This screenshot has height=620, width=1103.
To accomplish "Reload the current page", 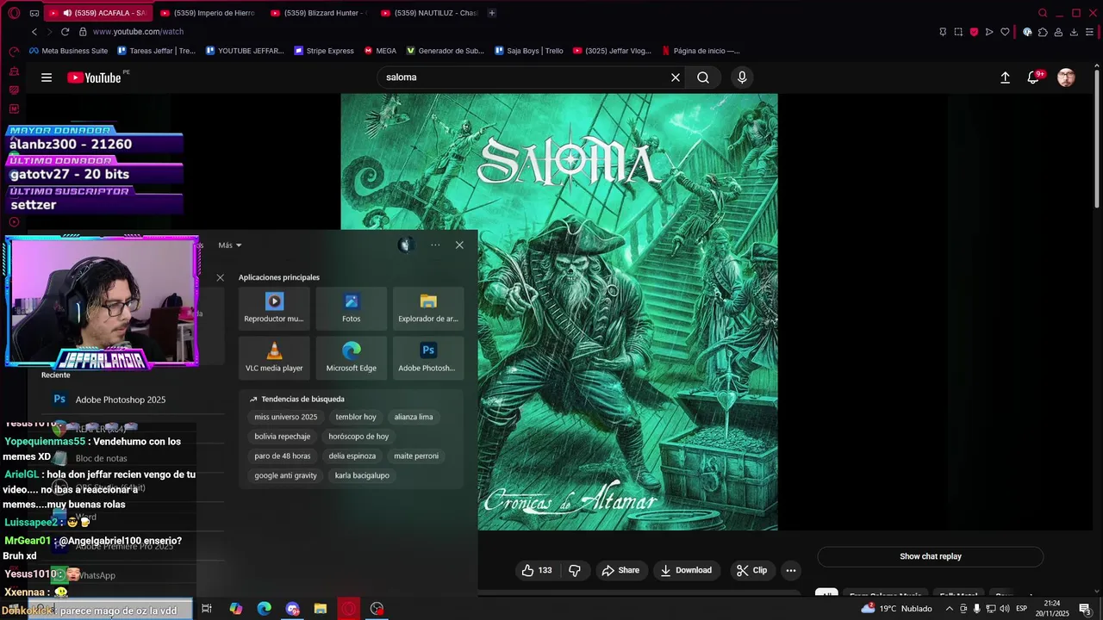I will click(x=65, y=32).
